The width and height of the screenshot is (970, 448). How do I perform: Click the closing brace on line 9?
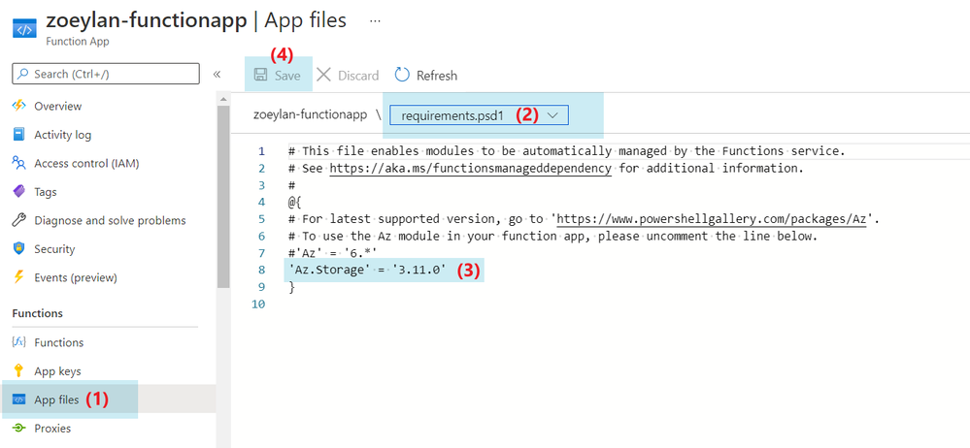pyautogui.click(x=292, y=287)
